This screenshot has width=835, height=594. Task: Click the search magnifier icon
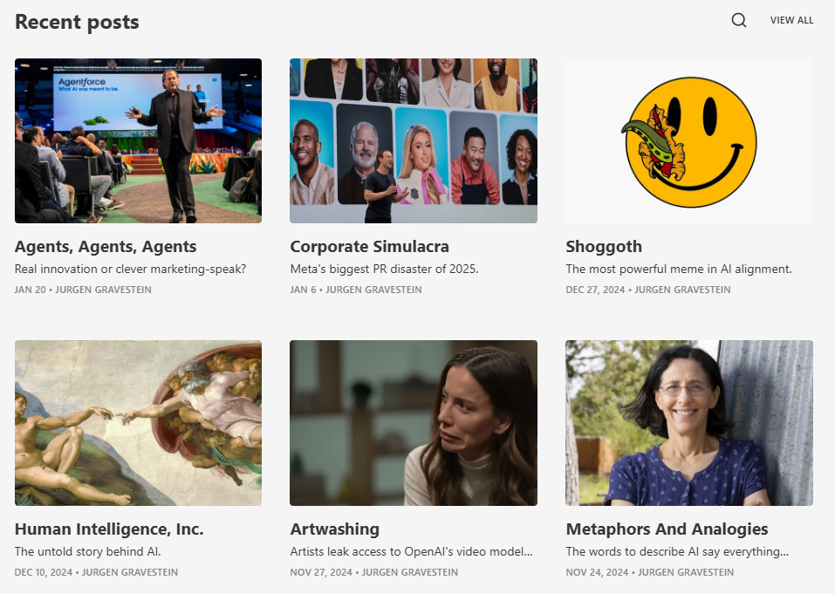(x=739, y=20)
